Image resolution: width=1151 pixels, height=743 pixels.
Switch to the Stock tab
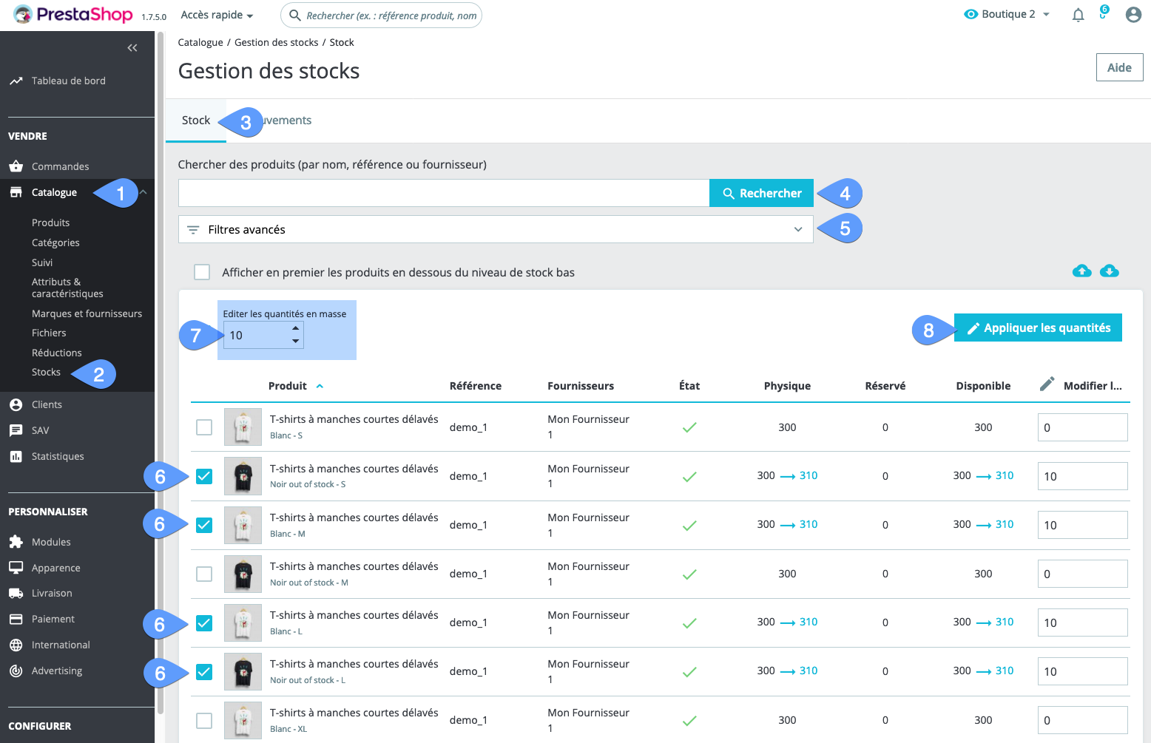[x=196, y=121]
